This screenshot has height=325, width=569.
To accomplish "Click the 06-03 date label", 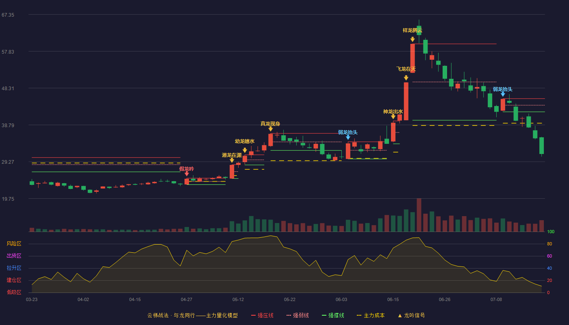I will tap(341, 299).
